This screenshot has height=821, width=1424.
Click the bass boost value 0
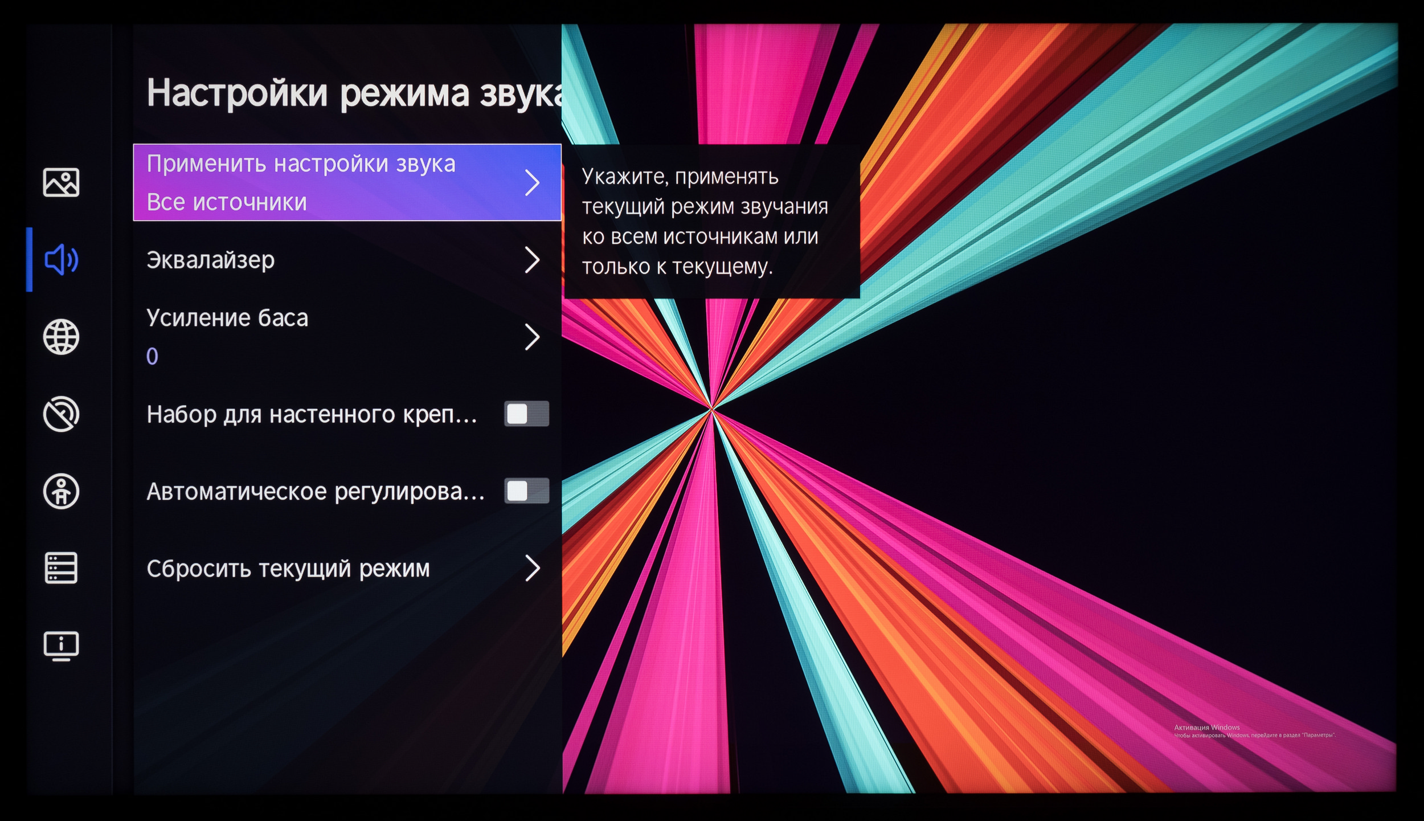click(x=152, y=357)
